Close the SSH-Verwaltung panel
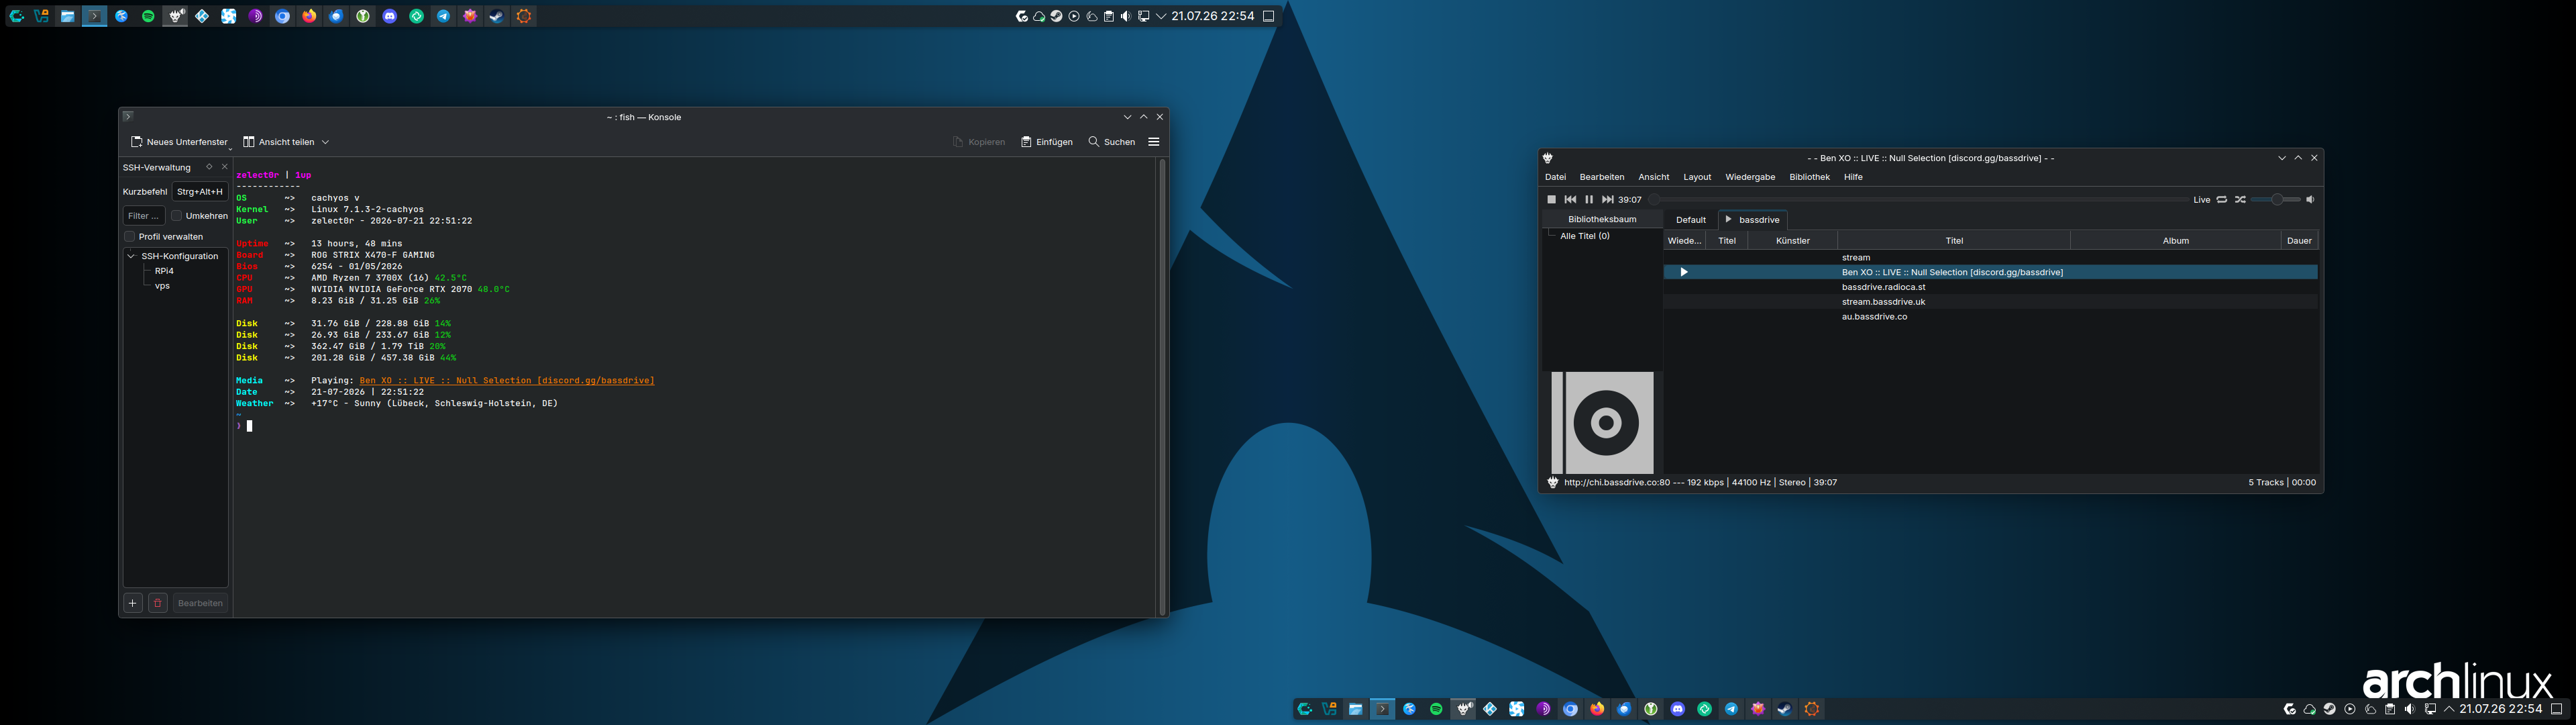 224,167
